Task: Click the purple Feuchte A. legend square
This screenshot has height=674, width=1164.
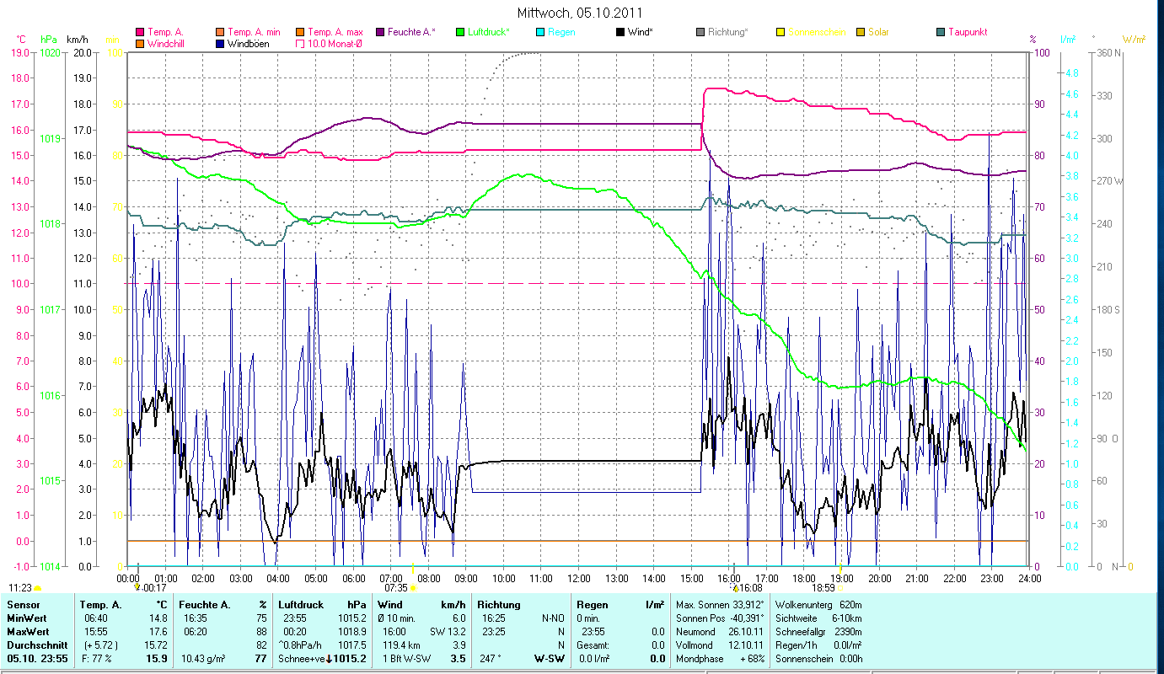Action: [380, 32]
